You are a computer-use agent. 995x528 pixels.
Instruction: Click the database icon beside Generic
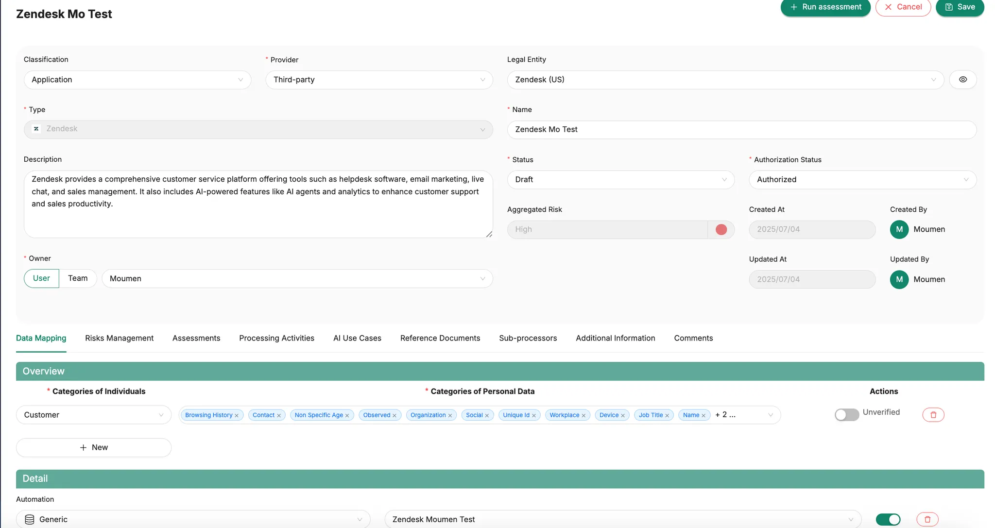click(30, 519)
